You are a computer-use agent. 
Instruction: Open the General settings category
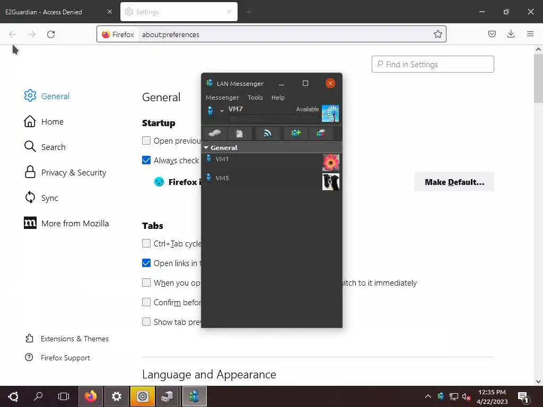(47, 96)
